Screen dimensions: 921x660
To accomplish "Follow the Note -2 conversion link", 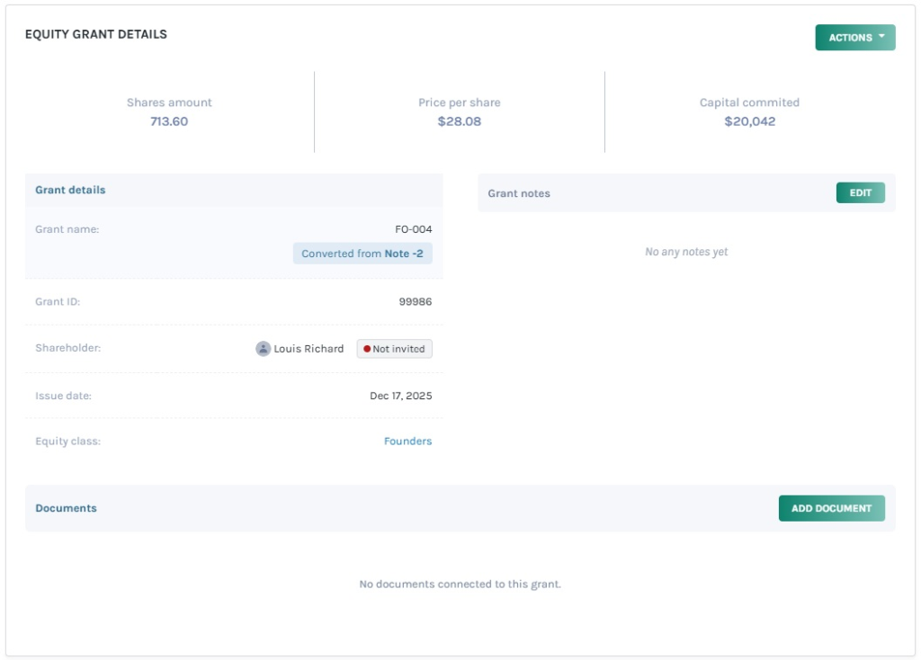I will pos(404,254).
